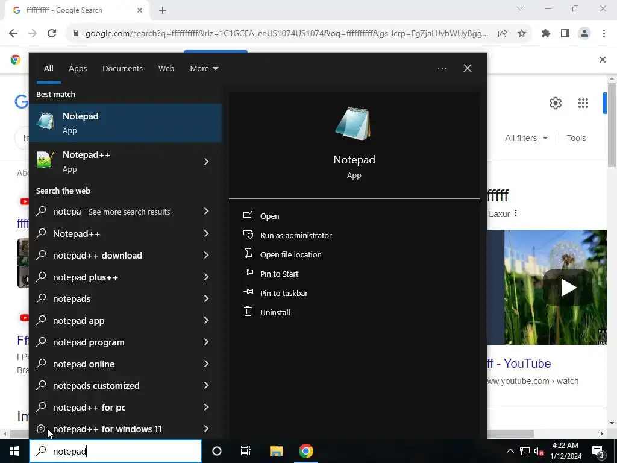Dismiss the Chrome infobar with X
The width and height of the screenshot is (617, 463).
coord(602,60)
